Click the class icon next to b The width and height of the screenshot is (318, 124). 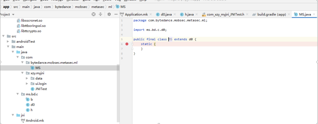[x=28, y=99]
